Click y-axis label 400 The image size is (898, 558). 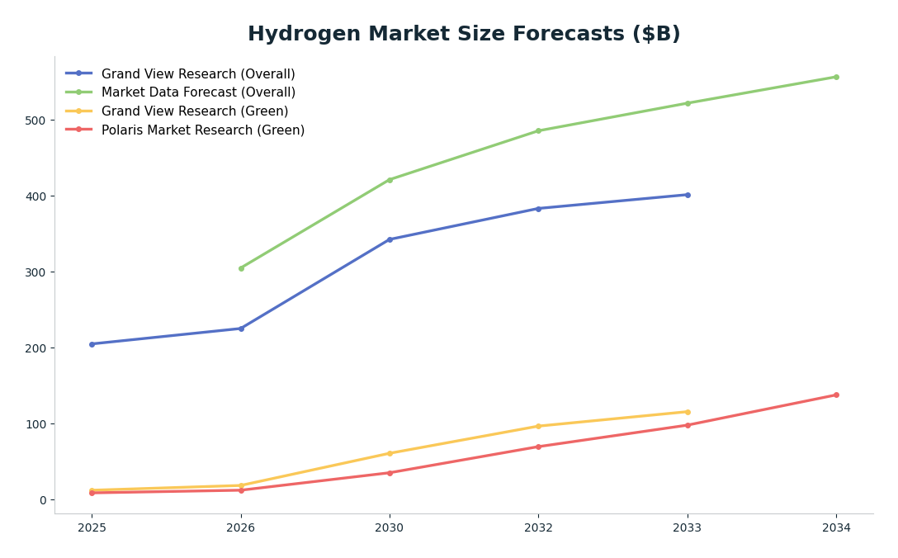click(35, 196)
